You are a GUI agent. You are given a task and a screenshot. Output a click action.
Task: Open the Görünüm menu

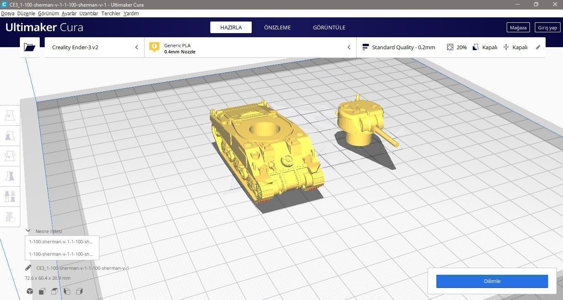point(48,14)
